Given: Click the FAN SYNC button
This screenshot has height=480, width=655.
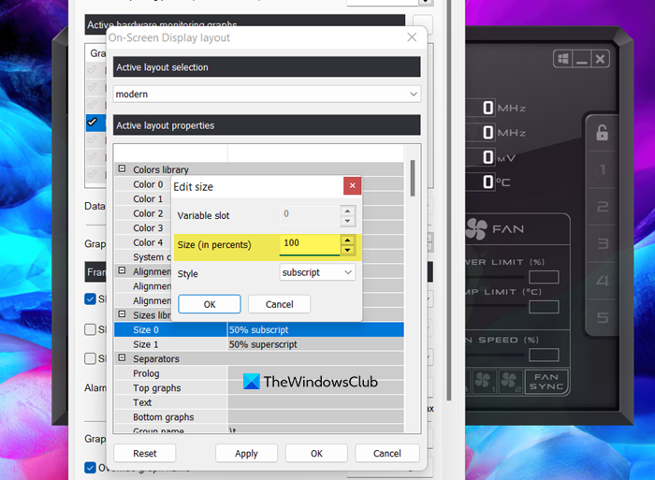Looking at the screenshot, I should pos(546,382).
